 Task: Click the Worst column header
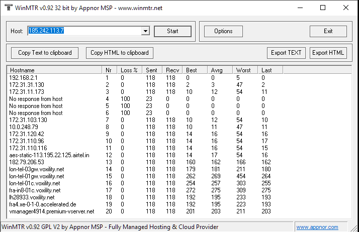click(245, 70)
